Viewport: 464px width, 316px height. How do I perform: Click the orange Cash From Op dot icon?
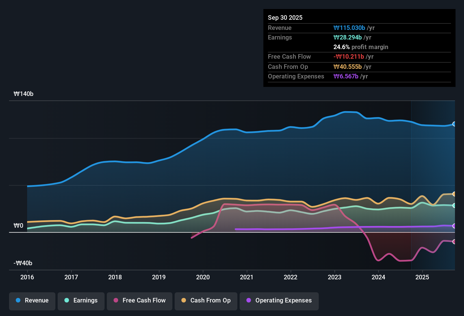coord(184,300)
